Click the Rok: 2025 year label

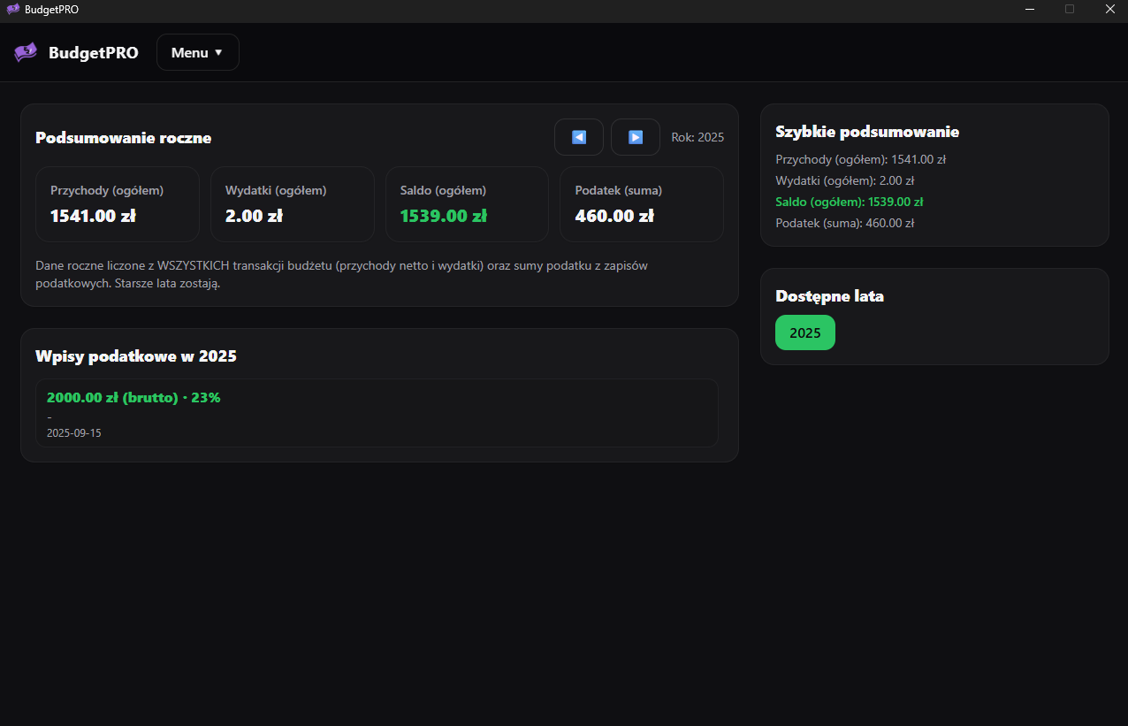tap(697, 137)
